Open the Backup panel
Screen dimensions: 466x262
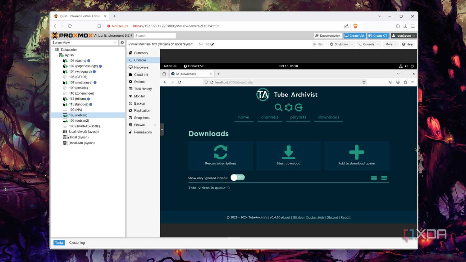pyautogui.click(x=143, y=103)
